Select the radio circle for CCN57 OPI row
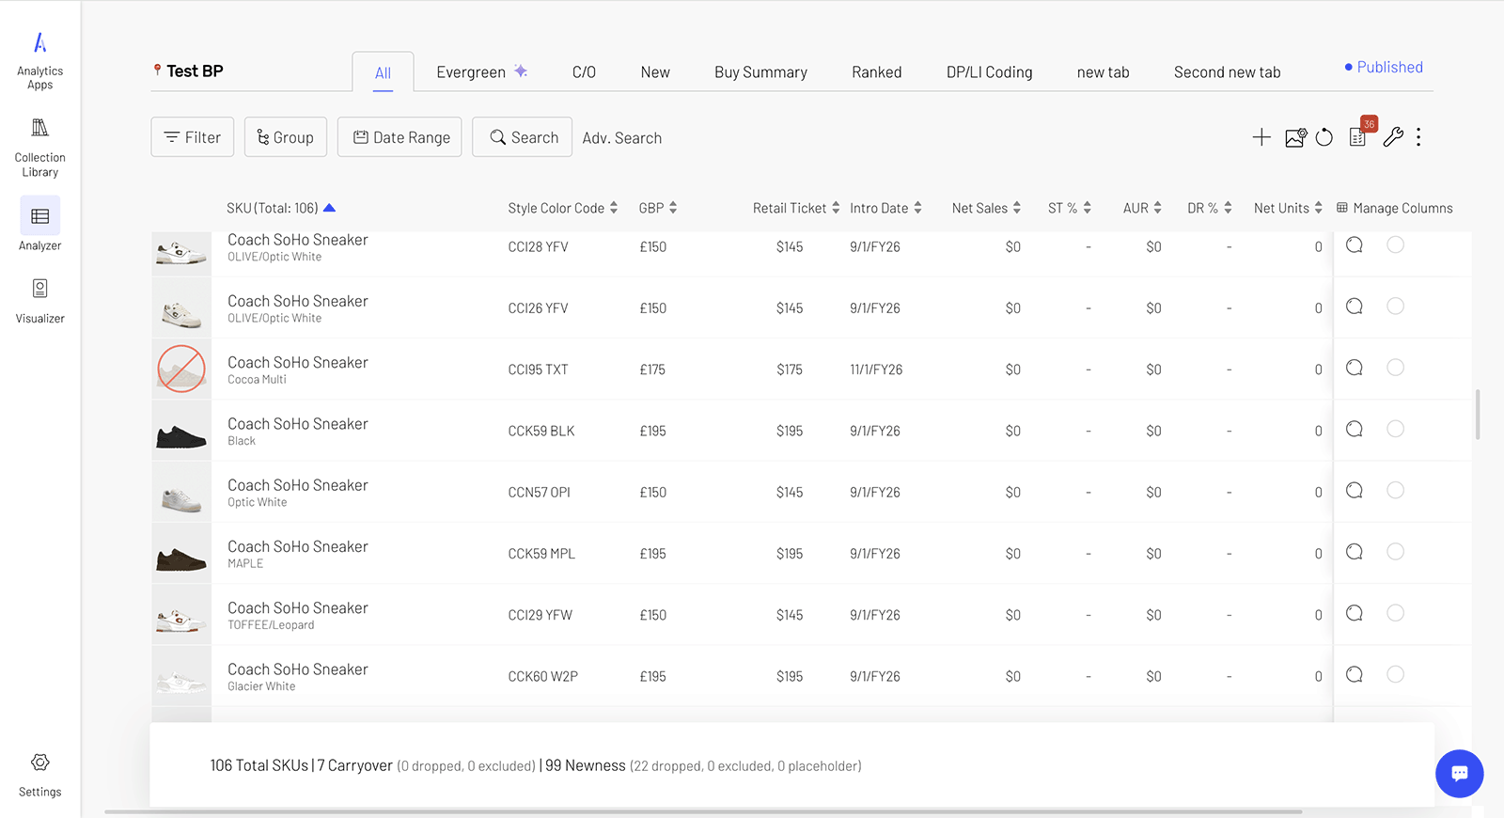The image size is (1504, 818). pos(1396,490)
